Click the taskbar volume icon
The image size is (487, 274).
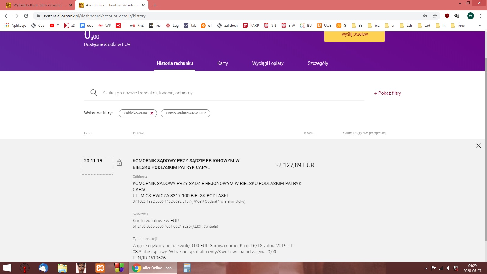pos(448,268)
